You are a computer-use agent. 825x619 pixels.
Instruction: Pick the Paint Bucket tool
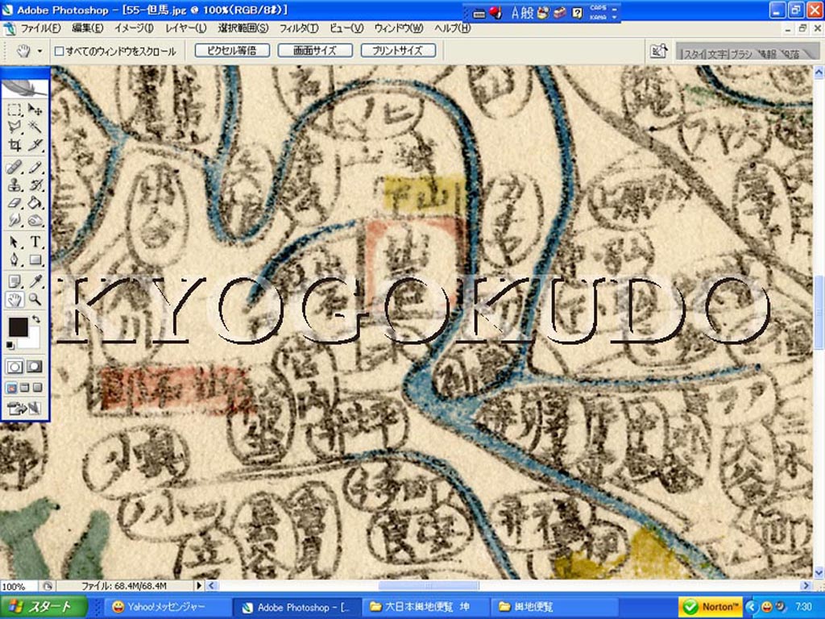[35, 202]
